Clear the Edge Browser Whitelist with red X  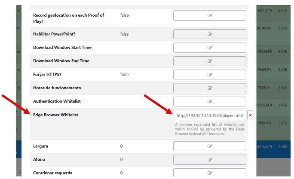(x=250, y=115)
